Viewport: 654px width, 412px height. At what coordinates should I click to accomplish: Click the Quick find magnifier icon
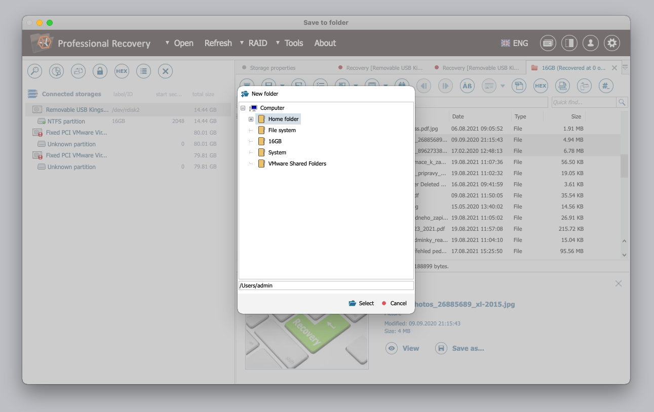622,102
